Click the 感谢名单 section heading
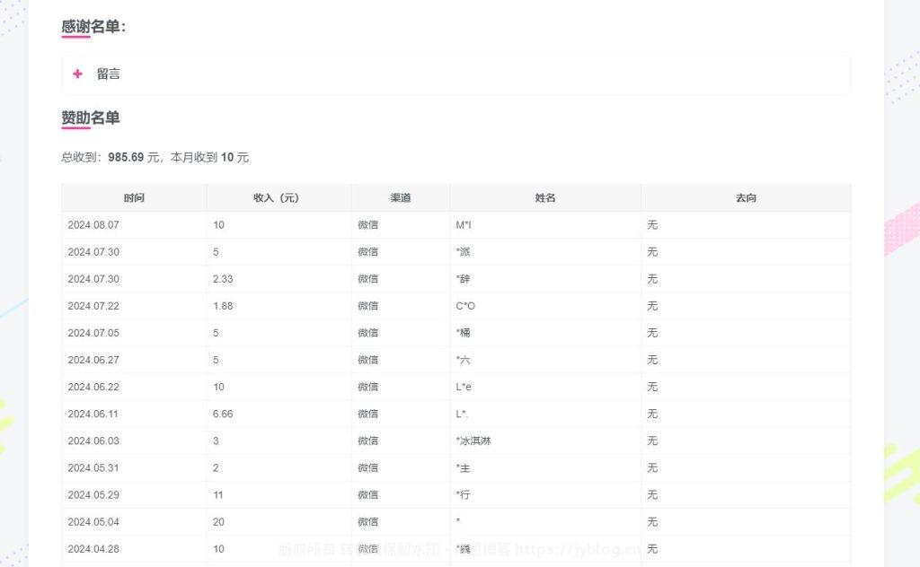920x567 pixels. (93, 28)
